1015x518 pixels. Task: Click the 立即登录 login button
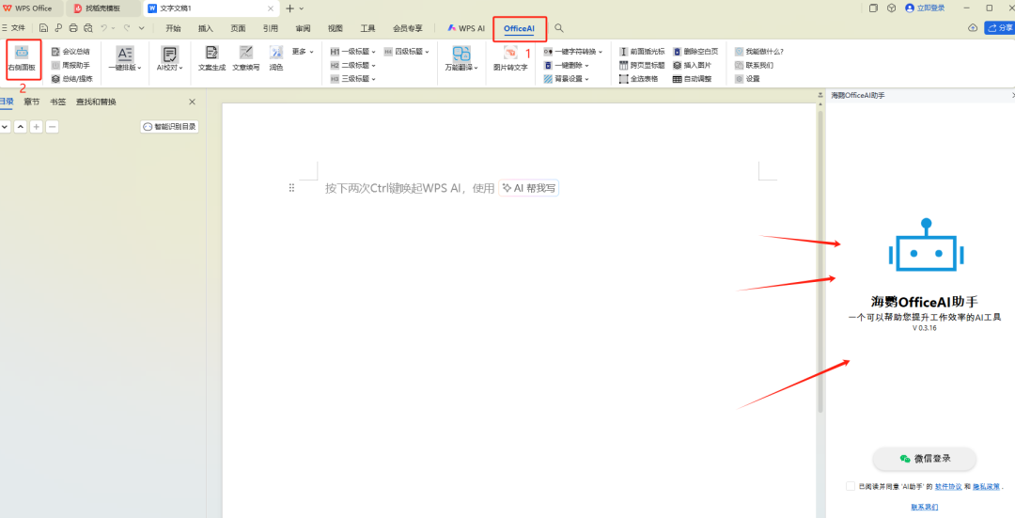(925, 8)
